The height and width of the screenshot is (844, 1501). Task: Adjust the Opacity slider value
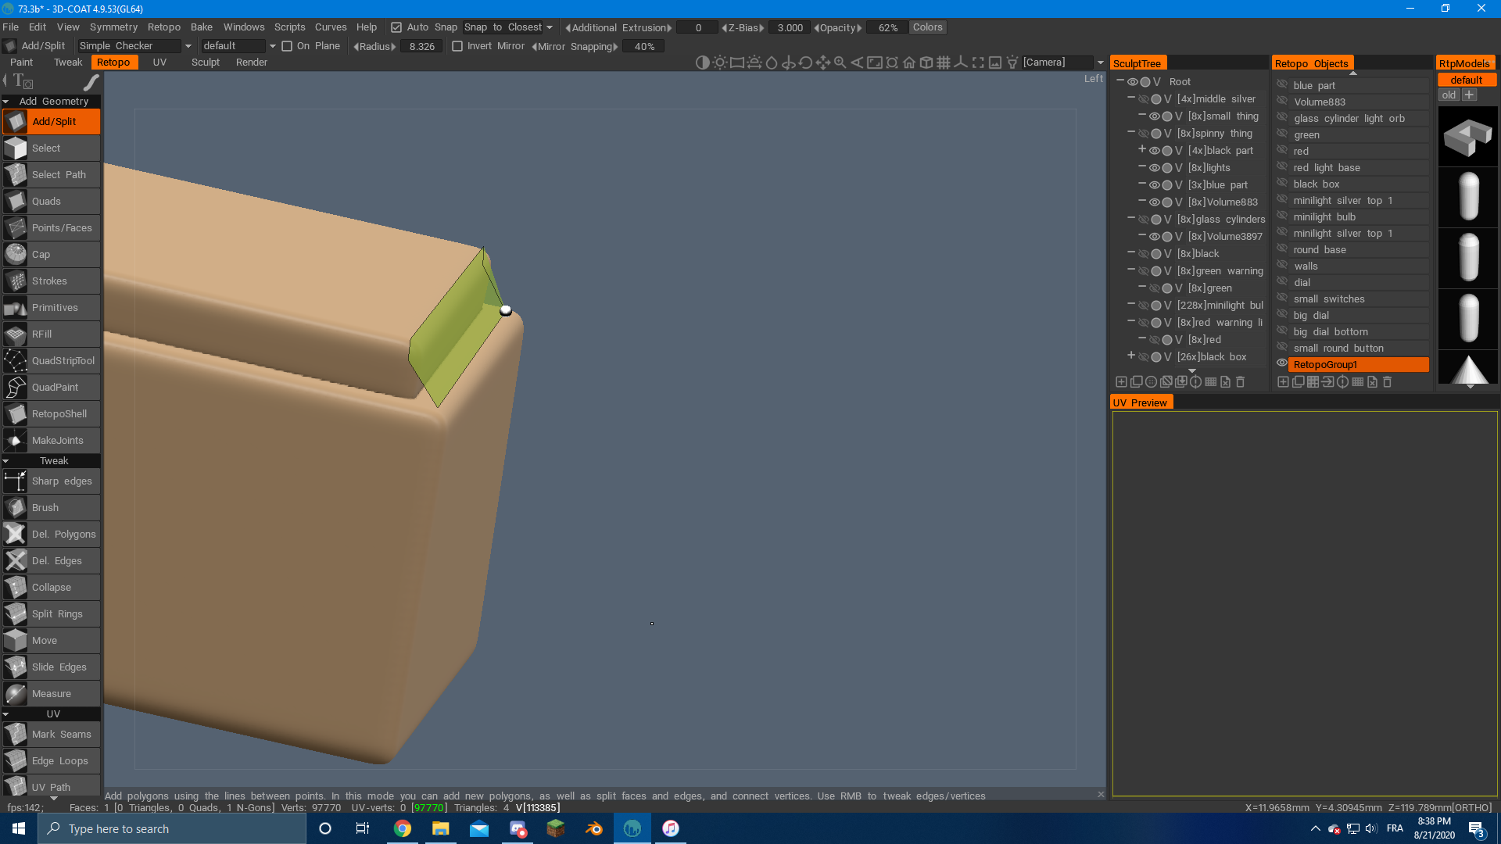(887, 27)
